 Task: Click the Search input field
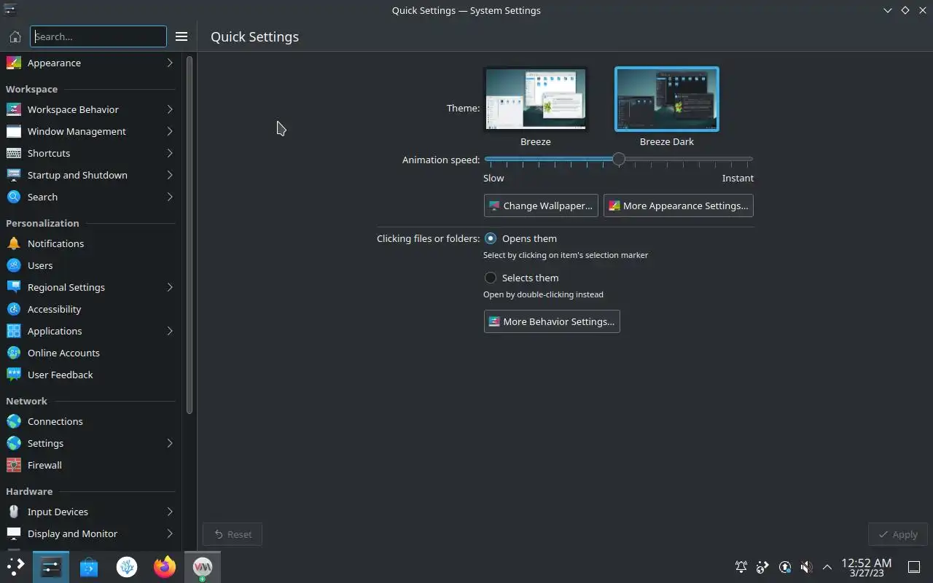[98, 36]
